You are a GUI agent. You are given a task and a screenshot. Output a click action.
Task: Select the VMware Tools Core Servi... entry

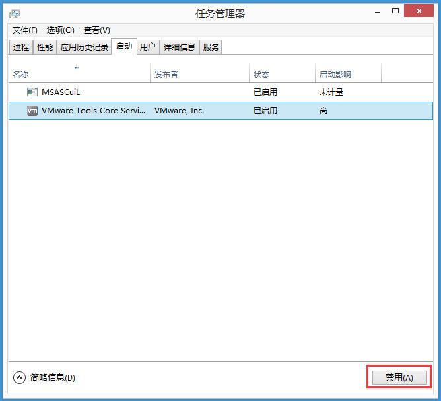click(x=220, y=111)
